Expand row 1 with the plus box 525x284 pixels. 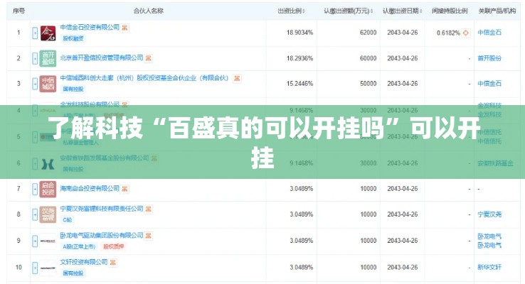pos(35,33)
